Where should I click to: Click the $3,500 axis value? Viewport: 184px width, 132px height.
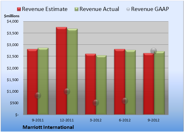[13, 33]
